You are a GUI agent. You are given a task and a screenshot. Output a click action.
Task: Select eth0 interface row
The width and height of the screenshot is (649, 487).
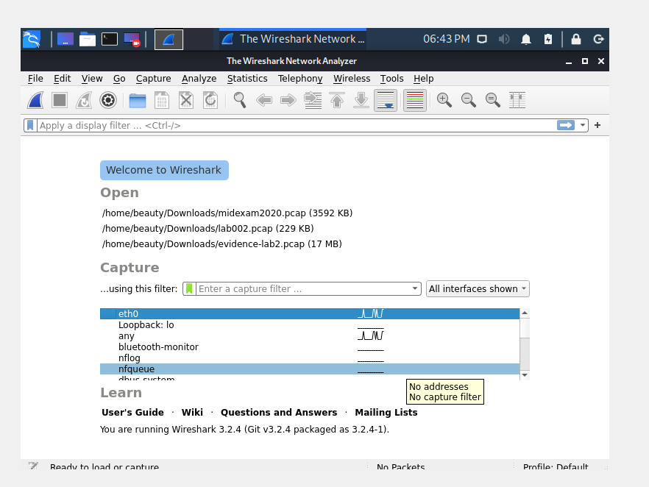tap(310, 313)
